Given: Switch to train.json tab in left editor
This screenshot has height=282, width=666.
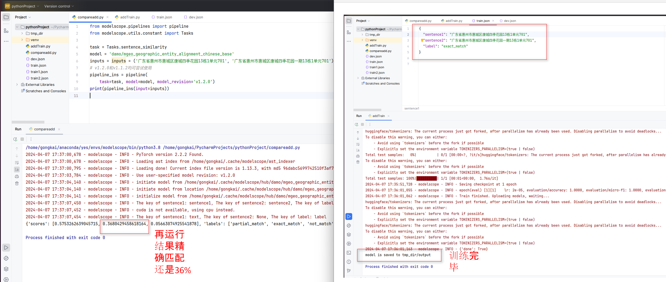Looking at the screenshot, I should (162, 17).
